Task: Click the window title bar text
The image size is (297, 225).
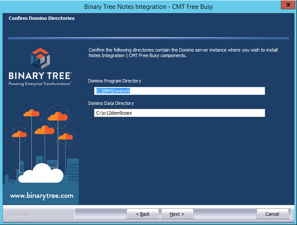Action: [x=148, y=7]
